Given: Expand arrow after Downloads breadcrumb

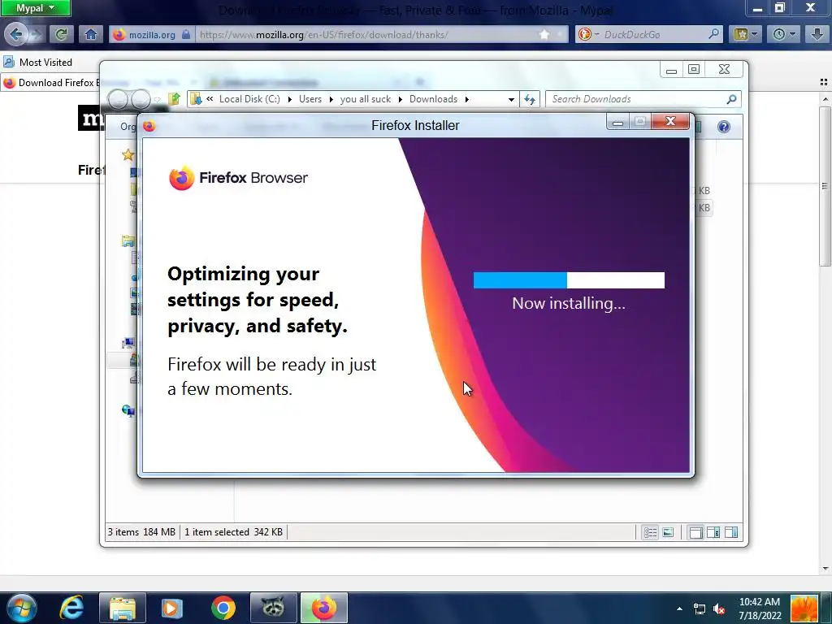Looking at the screenshot, I should pos(467,99).
